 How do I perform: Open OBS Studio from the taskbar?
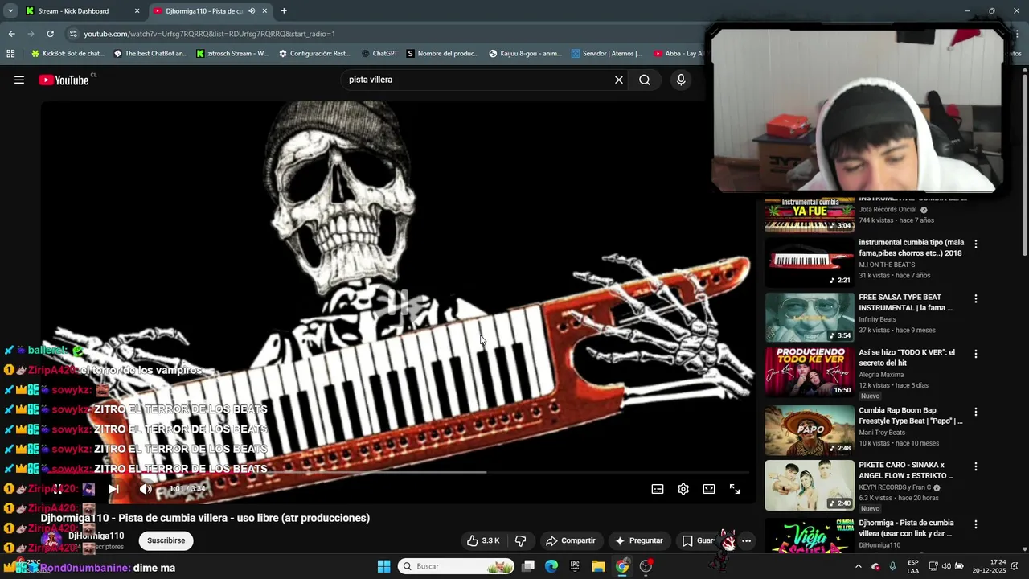pos(646,566)
